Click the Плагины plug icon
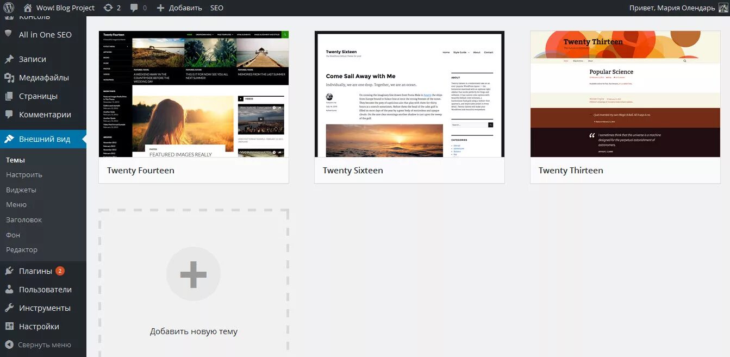 click(9, 271)
